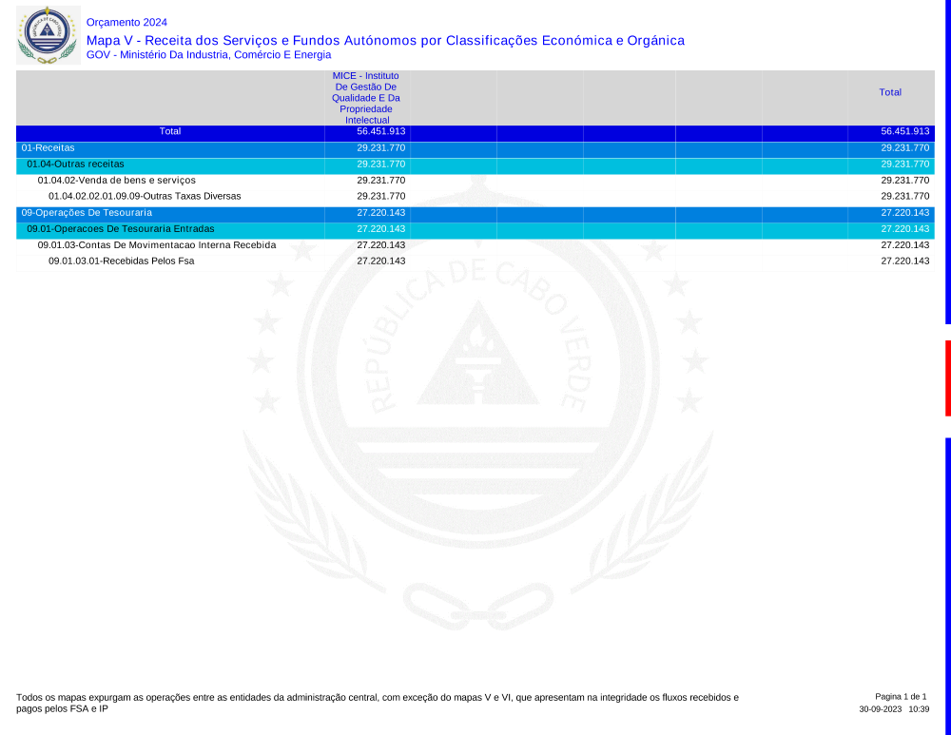Click the "09.01.03.01-Recebidas Pelos Fsa" row label
951x735 pixels.
click(x=121, y=261)
